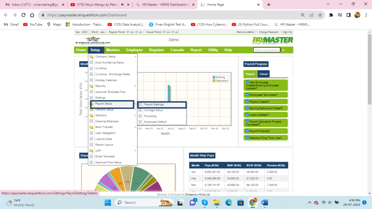372x209 pixels.
Task: Uncheck the Payroll Finalized checkbox
Action: tap(247, 131)
